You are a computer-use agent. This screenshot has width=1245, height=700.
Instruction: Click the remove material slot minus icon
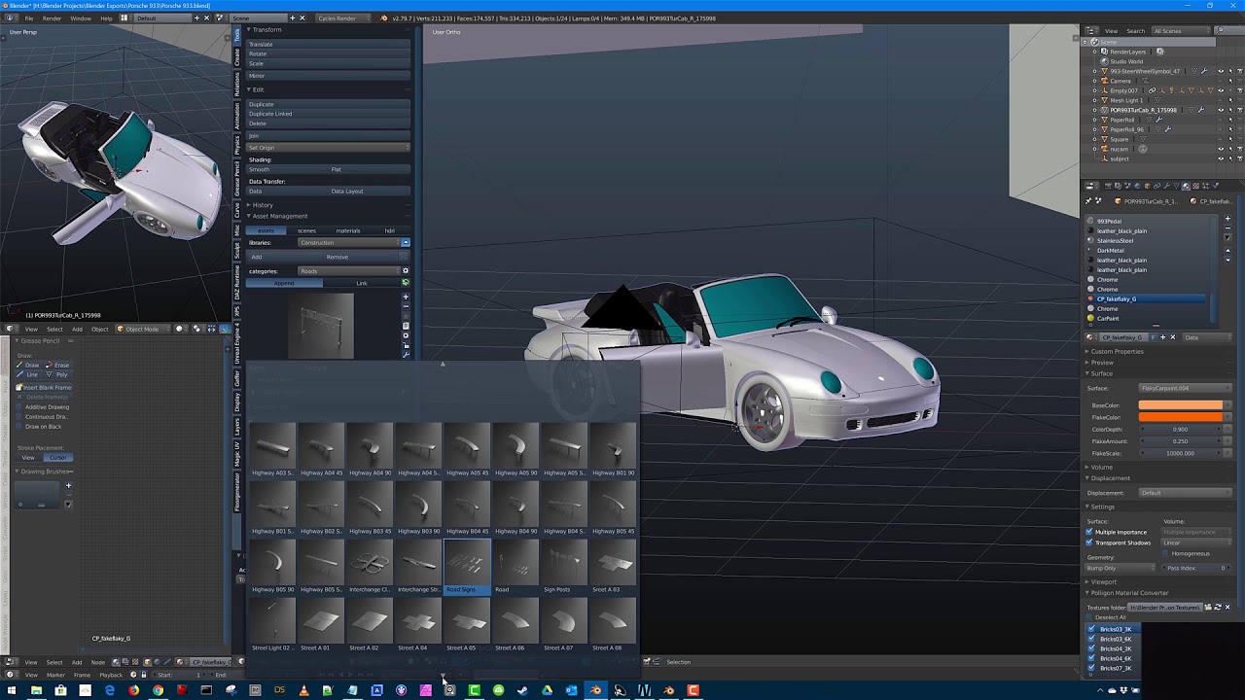tap(1227, 230)
